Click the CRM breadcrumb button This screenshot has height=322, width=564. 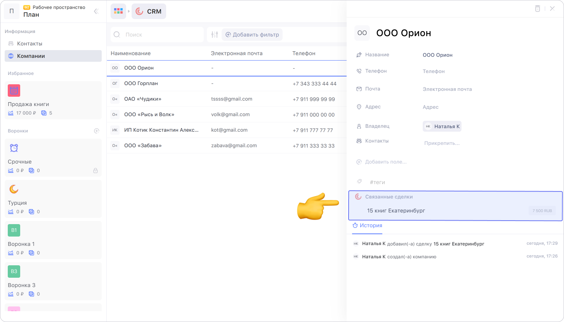(149, 11)
